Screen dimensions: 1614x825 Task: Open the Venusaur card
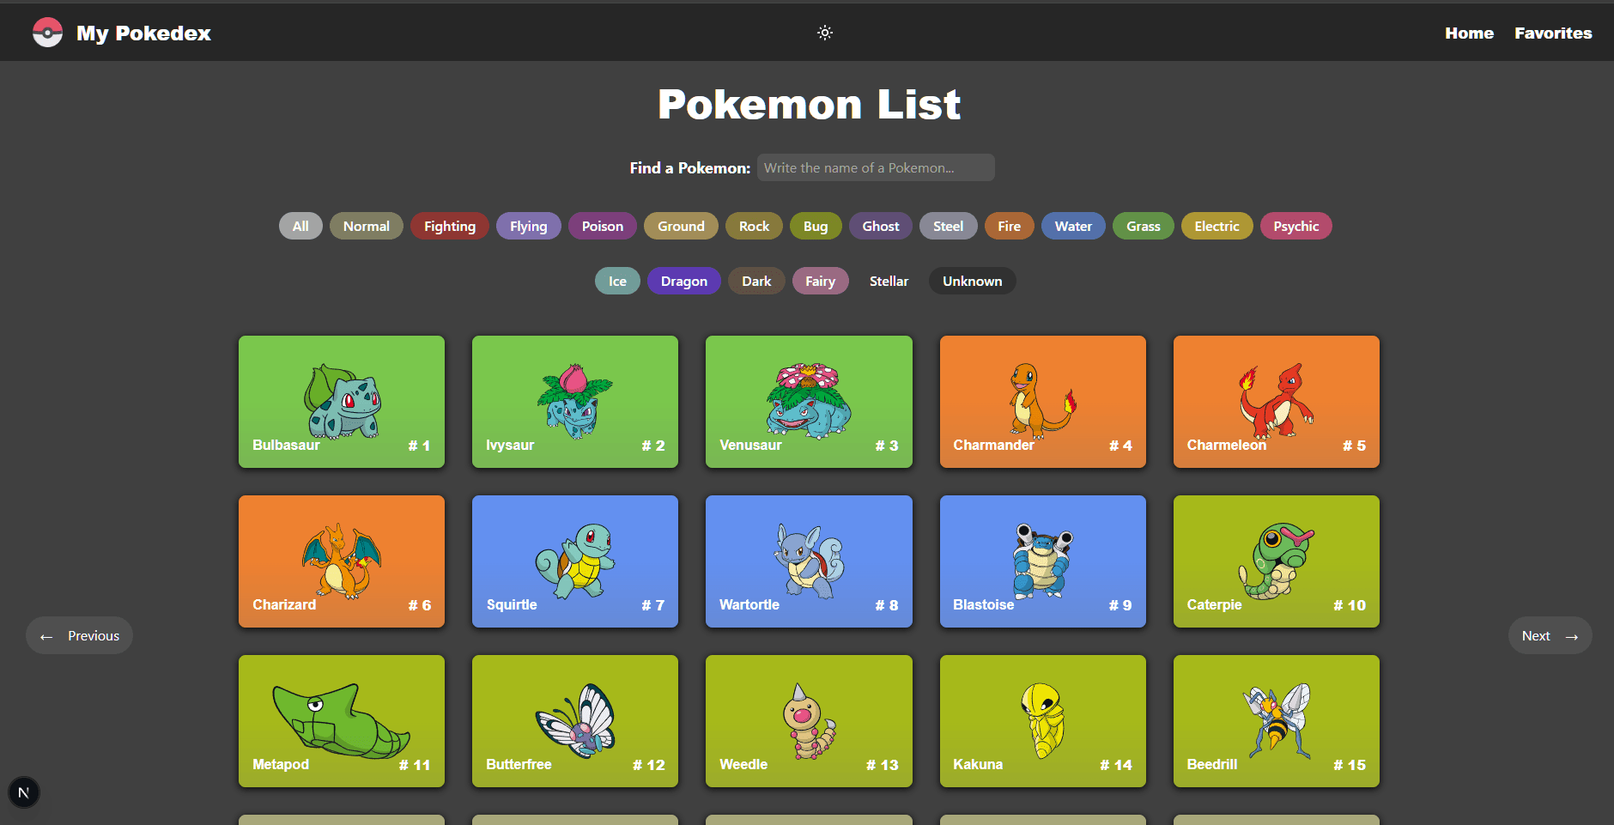pyautogui.click(x=809, y=402)
